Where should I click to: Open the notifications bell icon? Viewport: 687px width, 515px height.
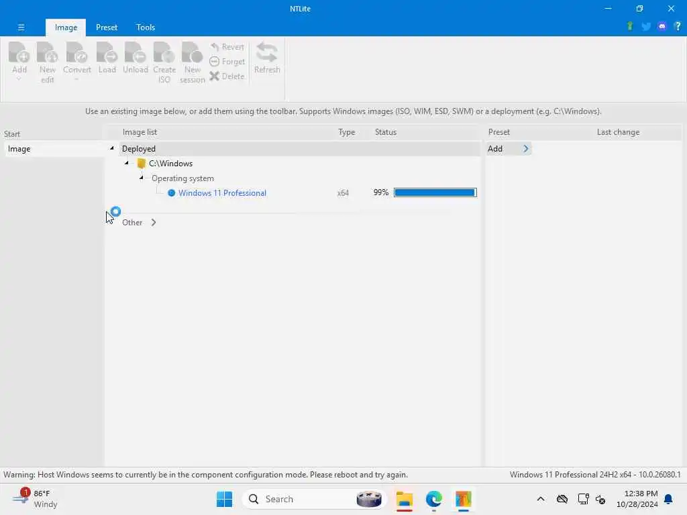pos(669,499)
